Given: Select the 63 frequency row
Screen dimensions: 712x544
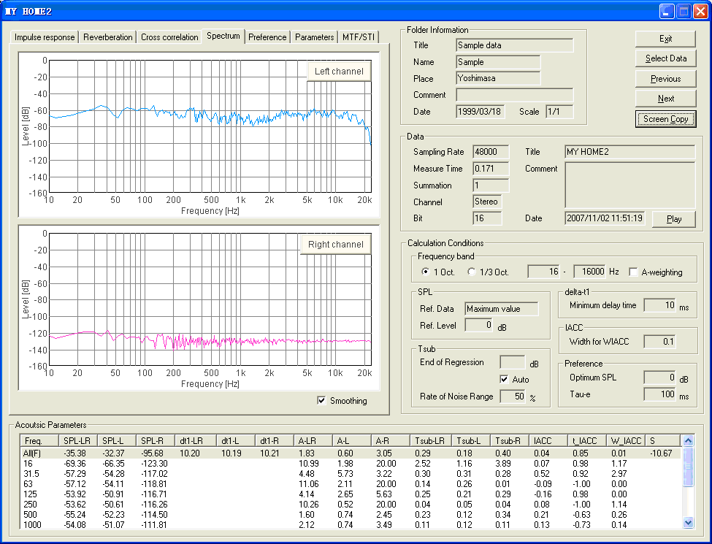Looking at the screenshot, I should 351,484.
